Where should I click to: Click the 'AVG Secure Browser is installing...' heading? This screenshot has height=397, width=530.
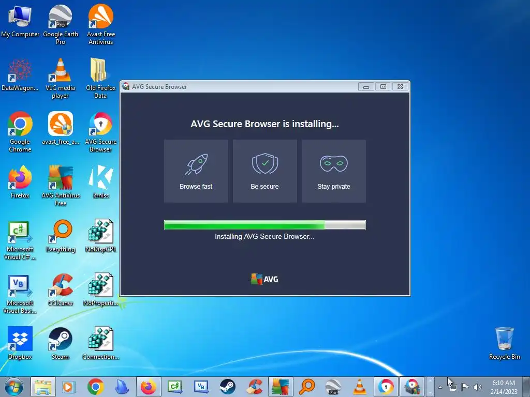click(x=264, y=124)
